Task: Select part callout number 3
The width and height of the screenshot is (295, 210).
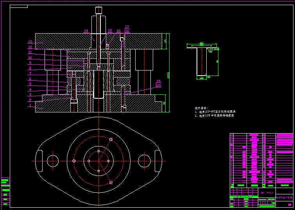Action: [x=30, y=95]
